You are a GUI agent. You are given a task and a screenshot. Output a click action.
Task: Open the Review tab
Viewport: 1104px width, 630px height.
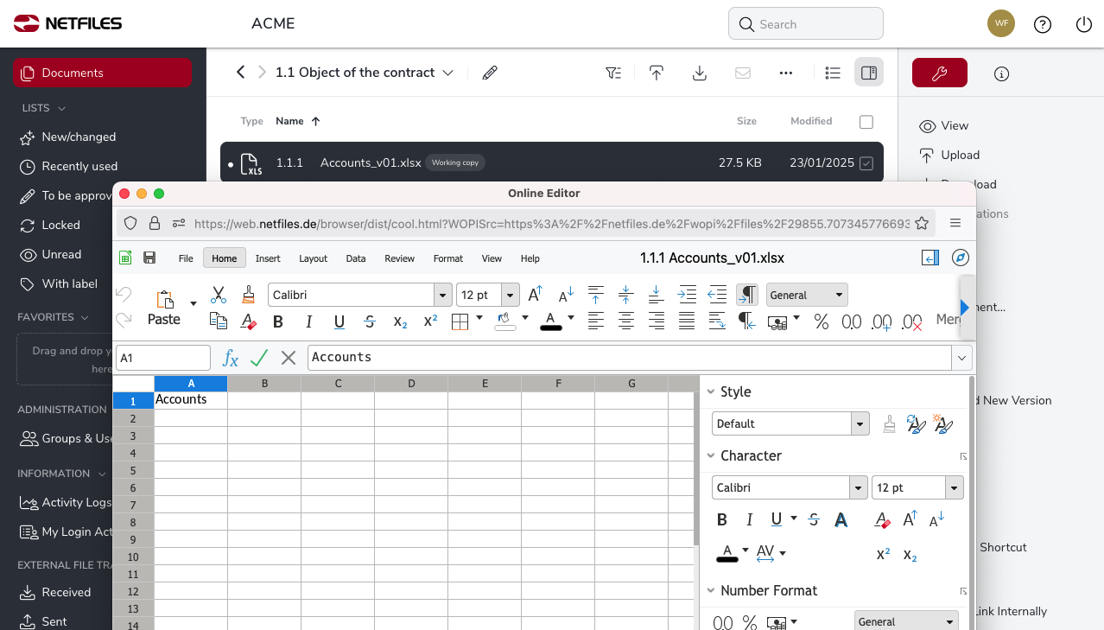pyautogui.click(x=400, y=258)
